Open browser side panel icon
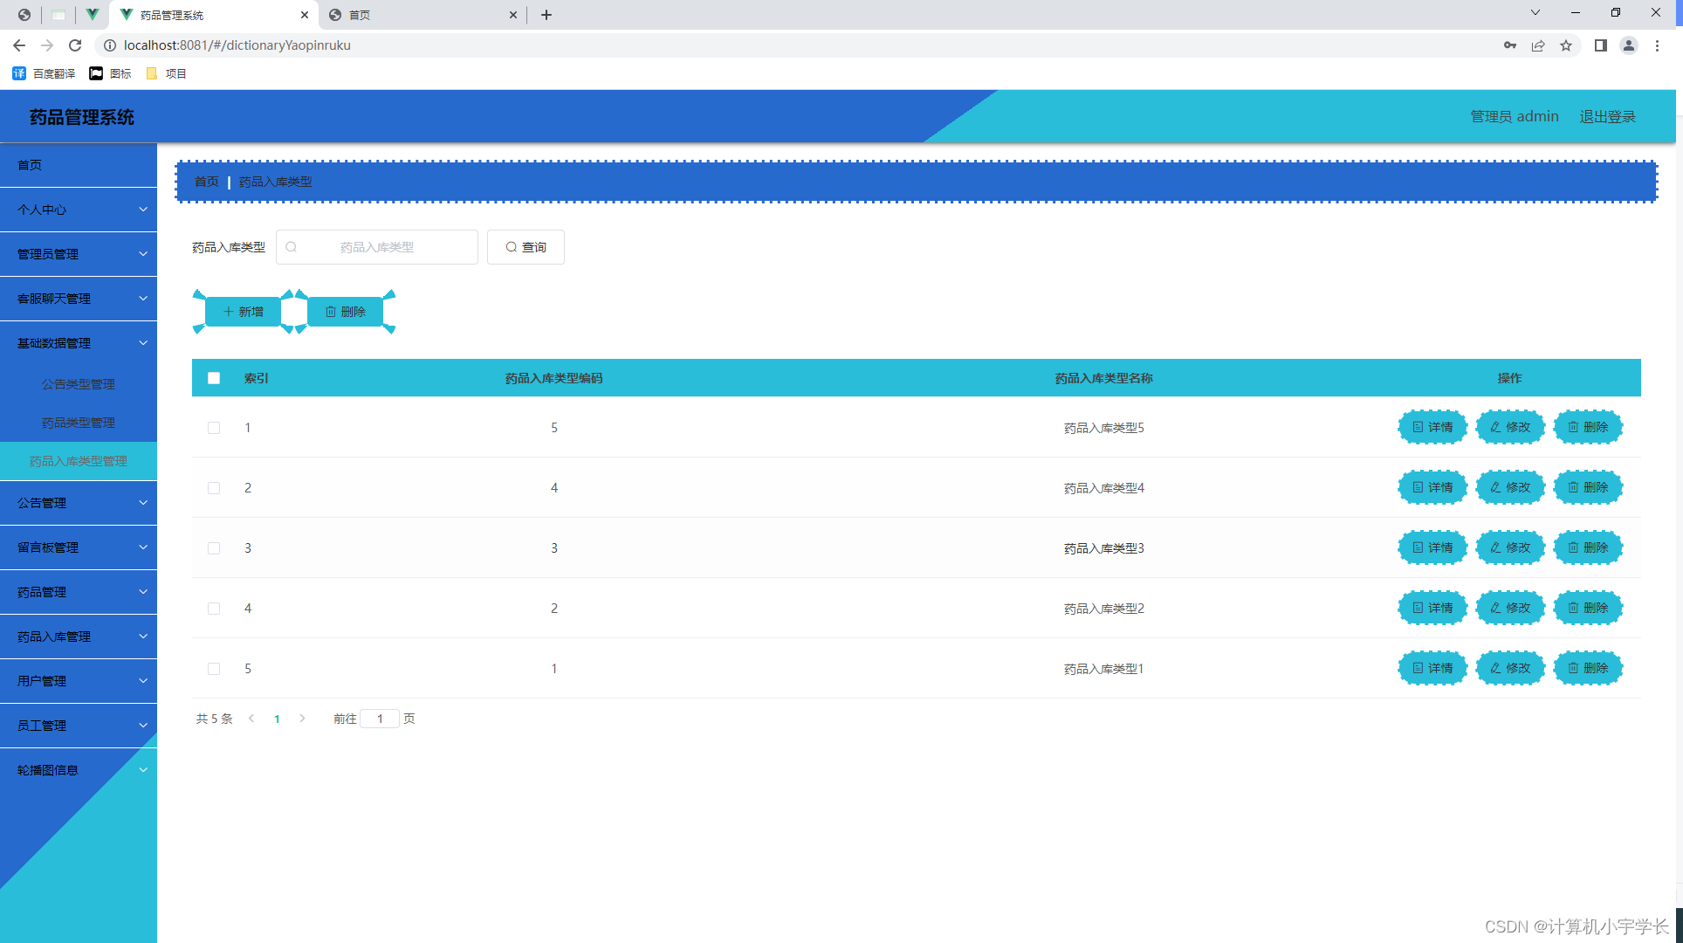This screenshot has width=1683, height=943. (x=1600, y=45)
